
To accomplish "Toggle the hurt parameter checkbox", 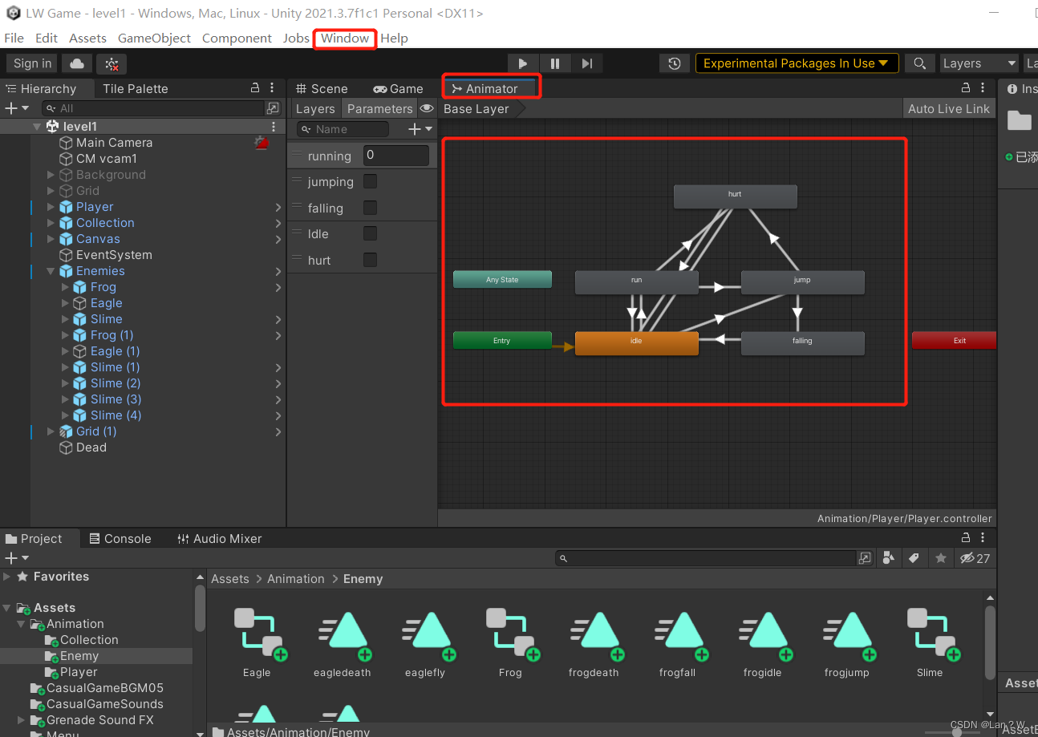I will pos(370,260).
